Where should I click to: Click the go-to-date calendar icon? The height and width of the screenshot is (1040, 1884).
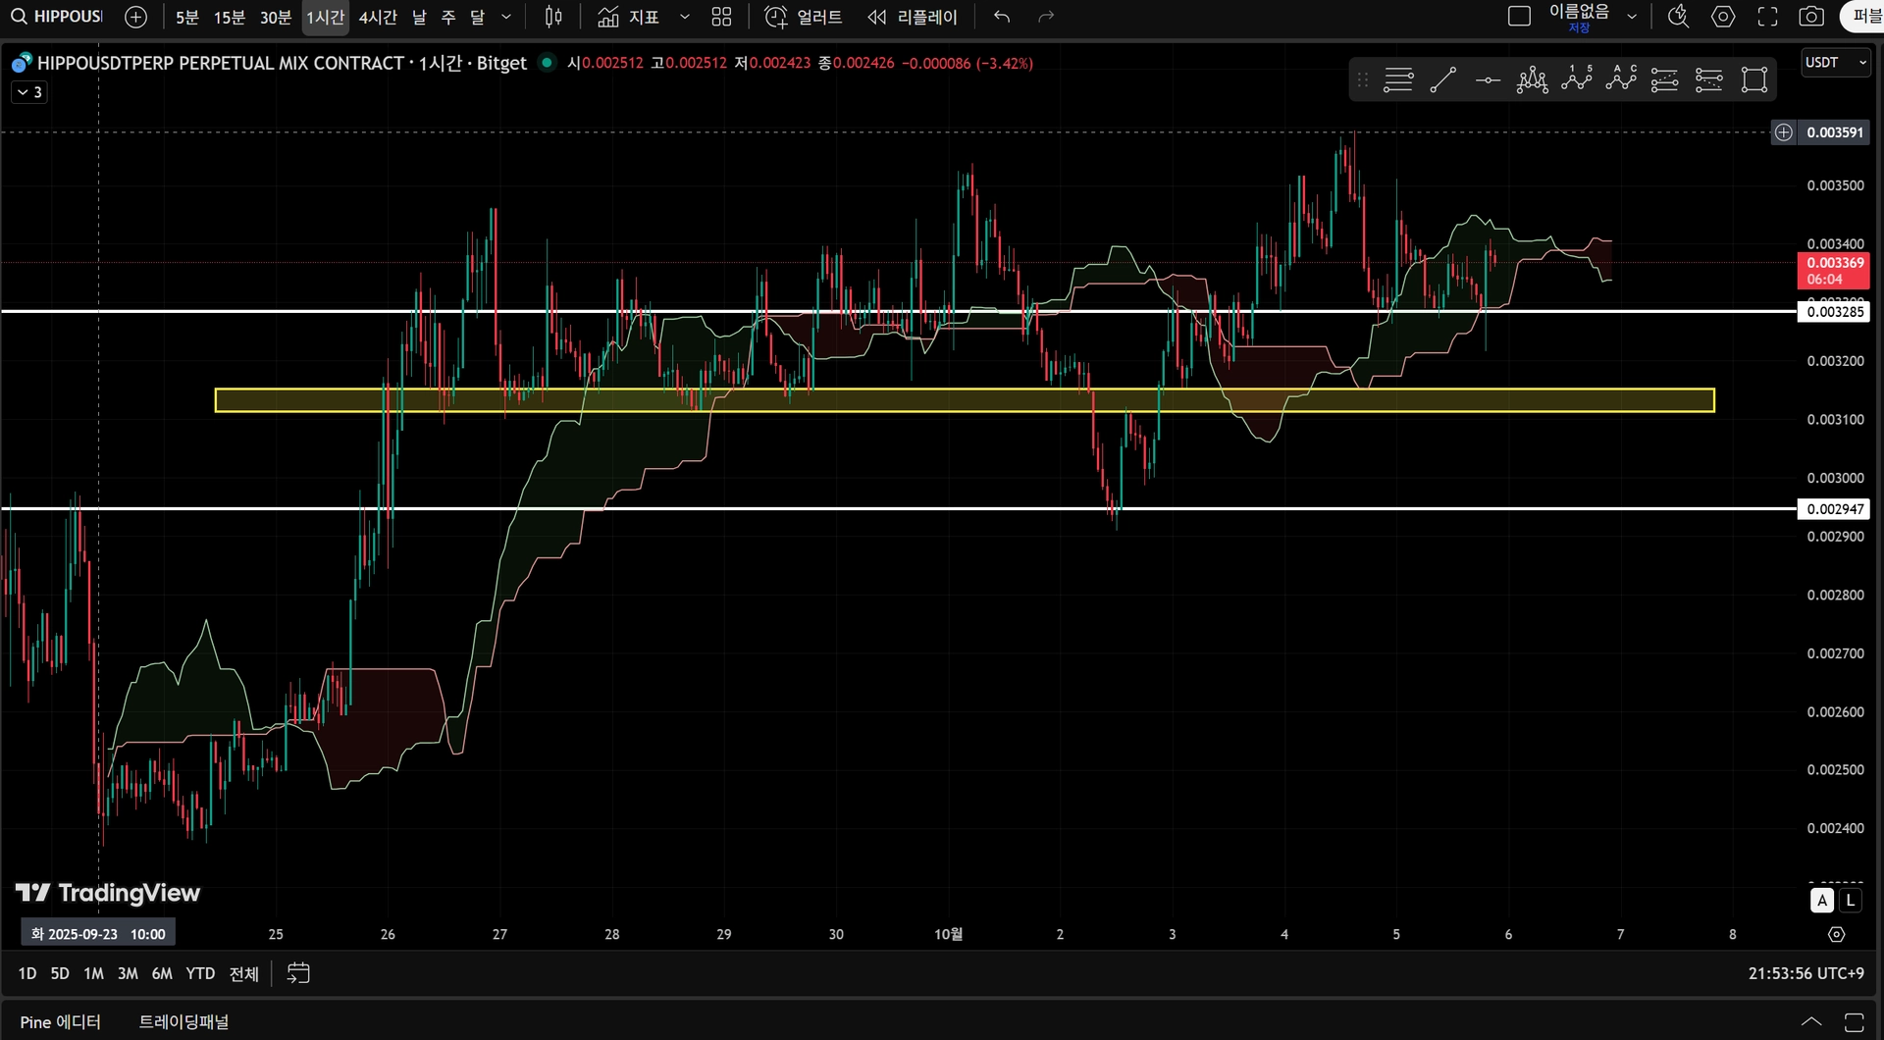click(x=298, y=973)
